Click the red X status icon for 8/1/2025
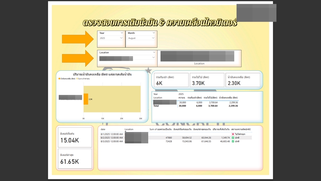Image resolution: width=321 pixels, height=181 pixels. coord(233,134)
